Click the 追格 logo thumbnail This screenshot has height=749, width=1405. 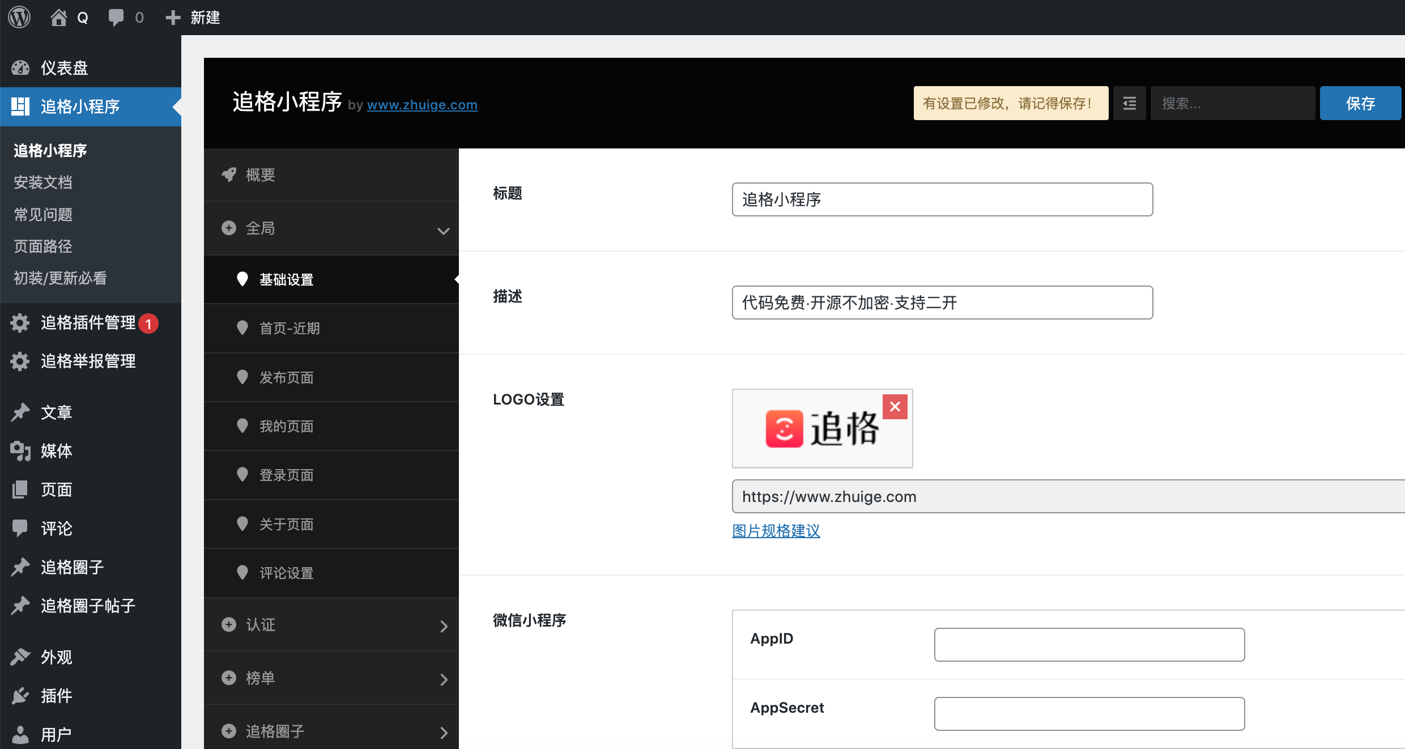point(822,428)
